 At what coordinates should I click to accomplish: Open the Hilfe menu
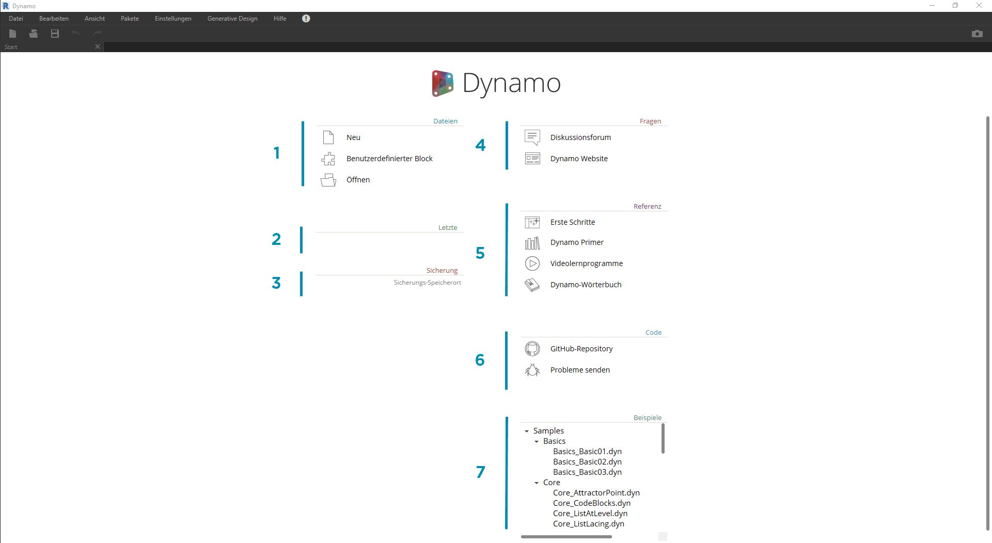[280, 19]
